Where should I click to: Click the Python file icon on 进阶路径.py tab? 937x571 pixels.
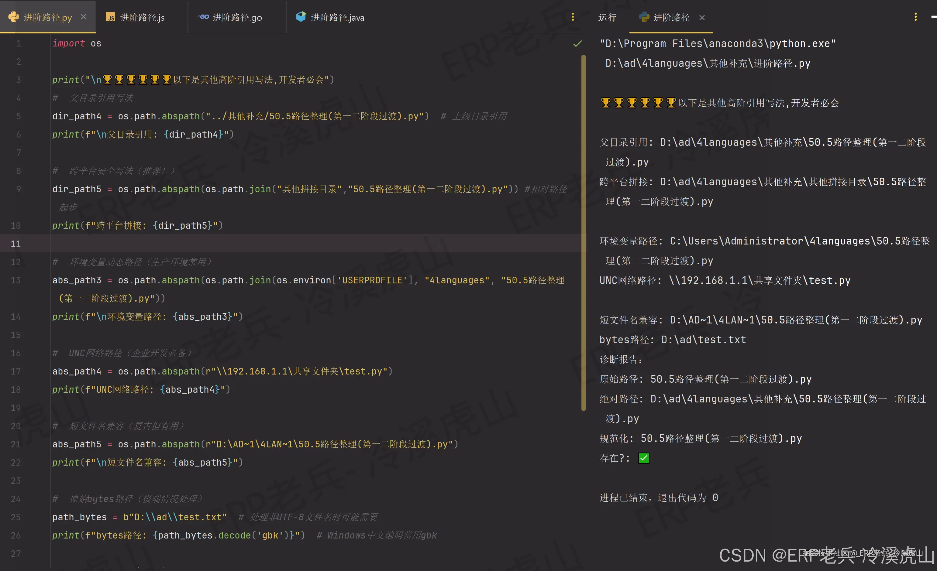click(x=14, y=17)
